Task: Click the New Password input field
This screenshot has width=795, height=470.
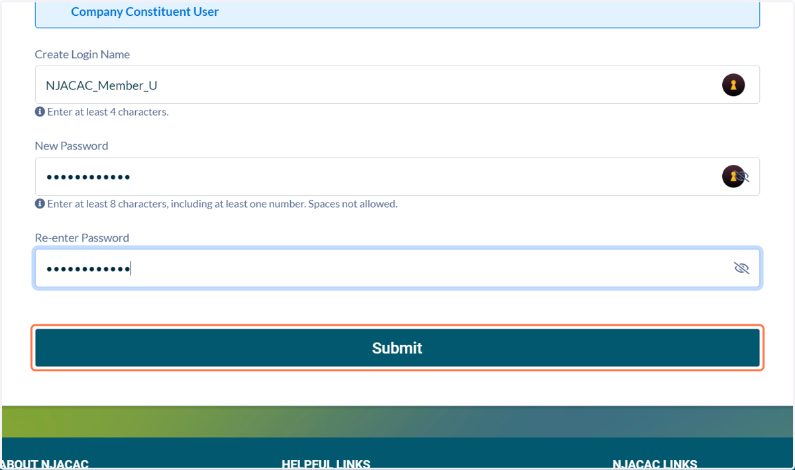Action: click(397, 177)
